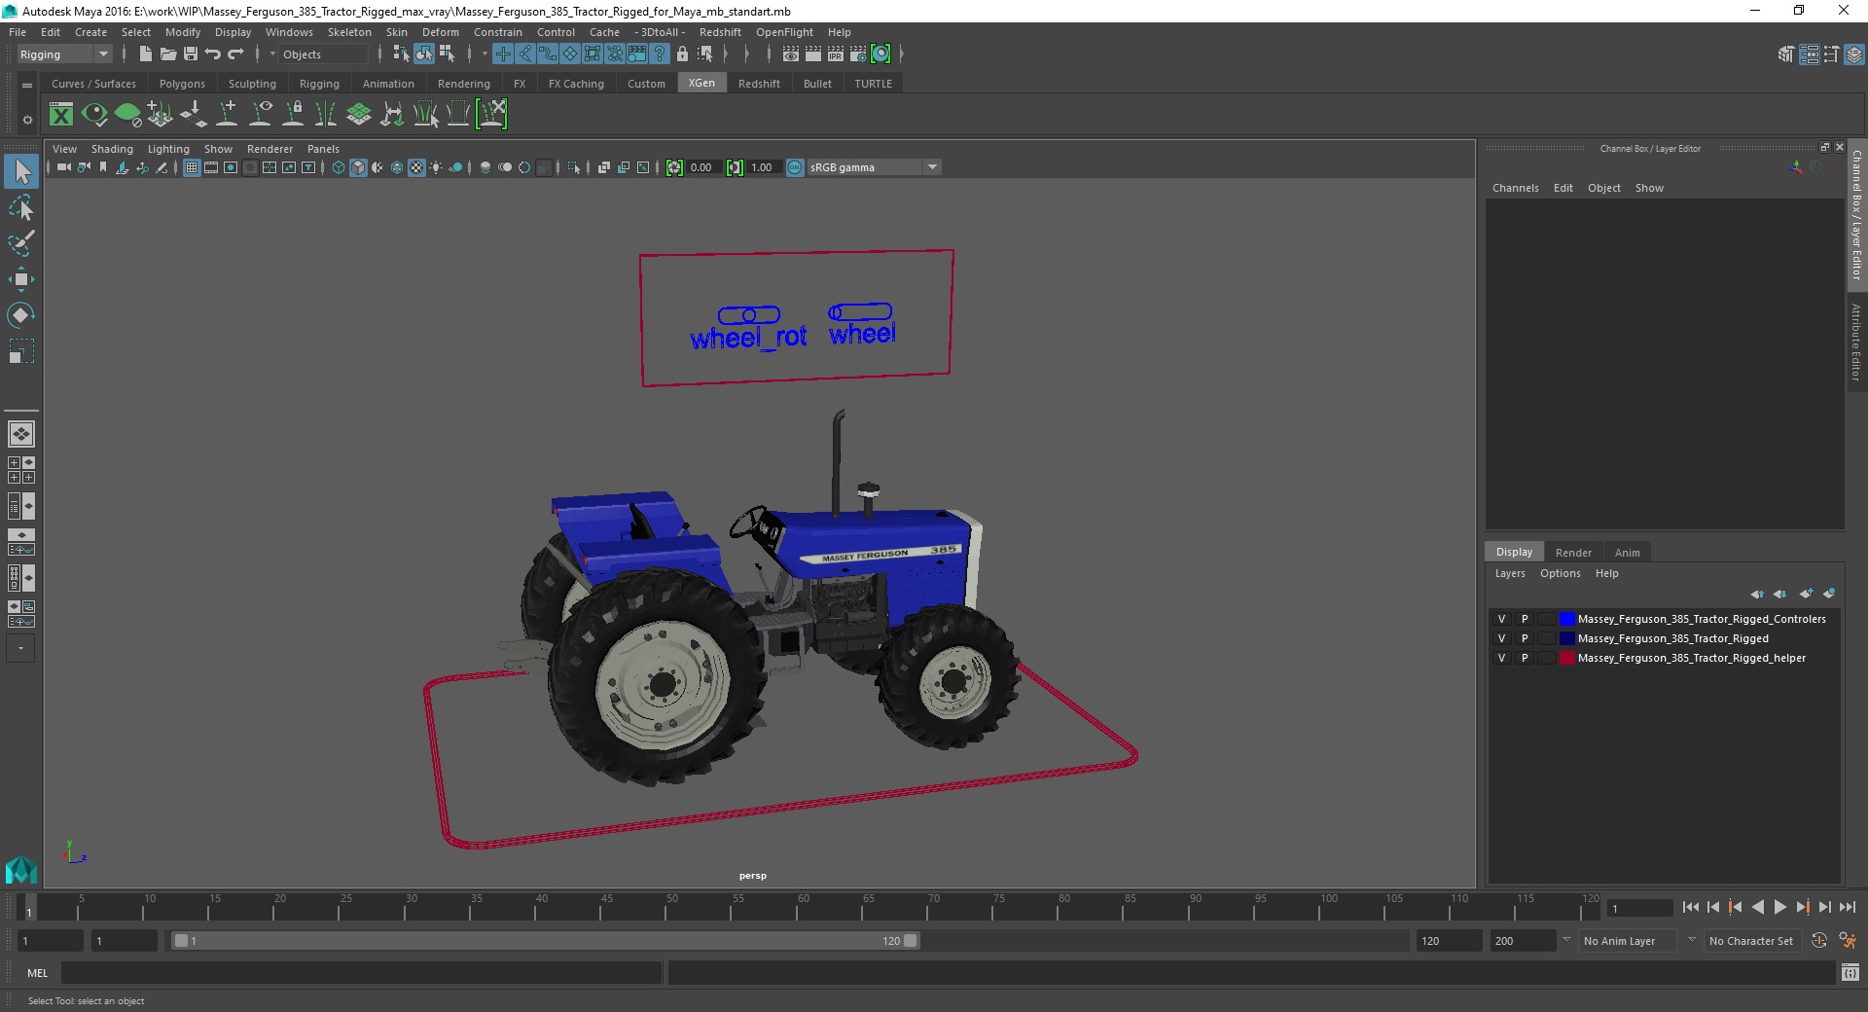Screen dimensions: 1868x1012
Task: Create layer from selected objects
Action: [1829, 594]
